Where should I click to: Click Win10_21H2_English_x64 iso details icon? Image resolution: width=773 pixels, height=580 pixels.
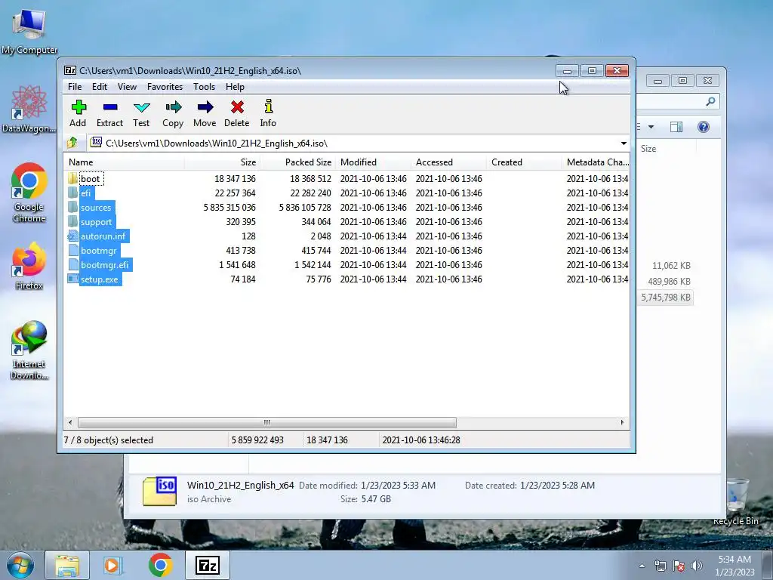point(159,491)
